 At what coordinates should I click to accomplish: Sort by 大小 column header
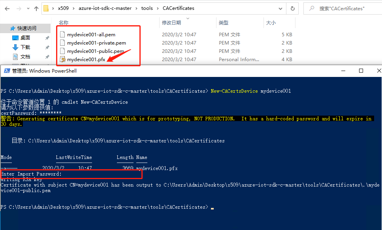(x=271, y=23)
